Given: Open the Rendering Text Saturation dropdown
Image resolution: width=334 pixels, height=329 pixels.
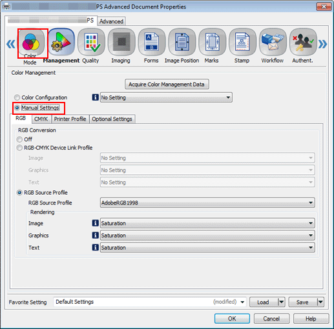Looking at the screenshot, I should [207, 247].
